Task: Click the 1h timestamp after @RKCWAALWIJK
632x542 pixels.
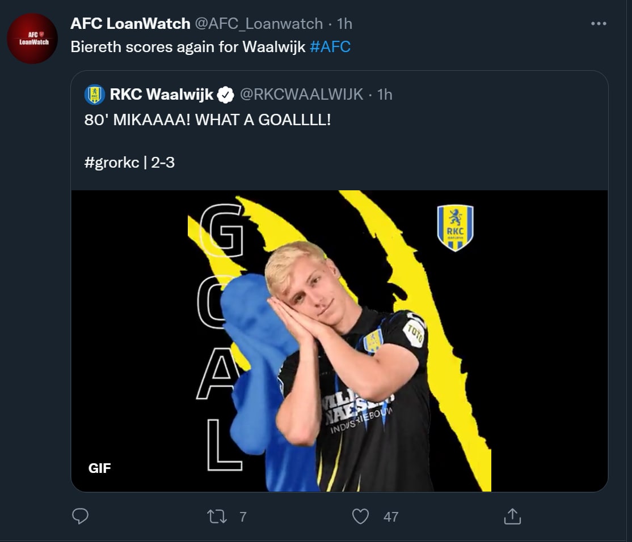Action: click(x=385, y=95)
